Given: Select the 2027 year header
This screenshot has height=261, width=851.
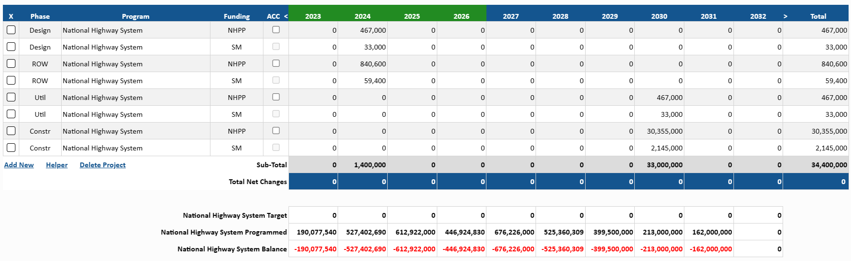Looking at the screenshot, I should tap(511, 16).
